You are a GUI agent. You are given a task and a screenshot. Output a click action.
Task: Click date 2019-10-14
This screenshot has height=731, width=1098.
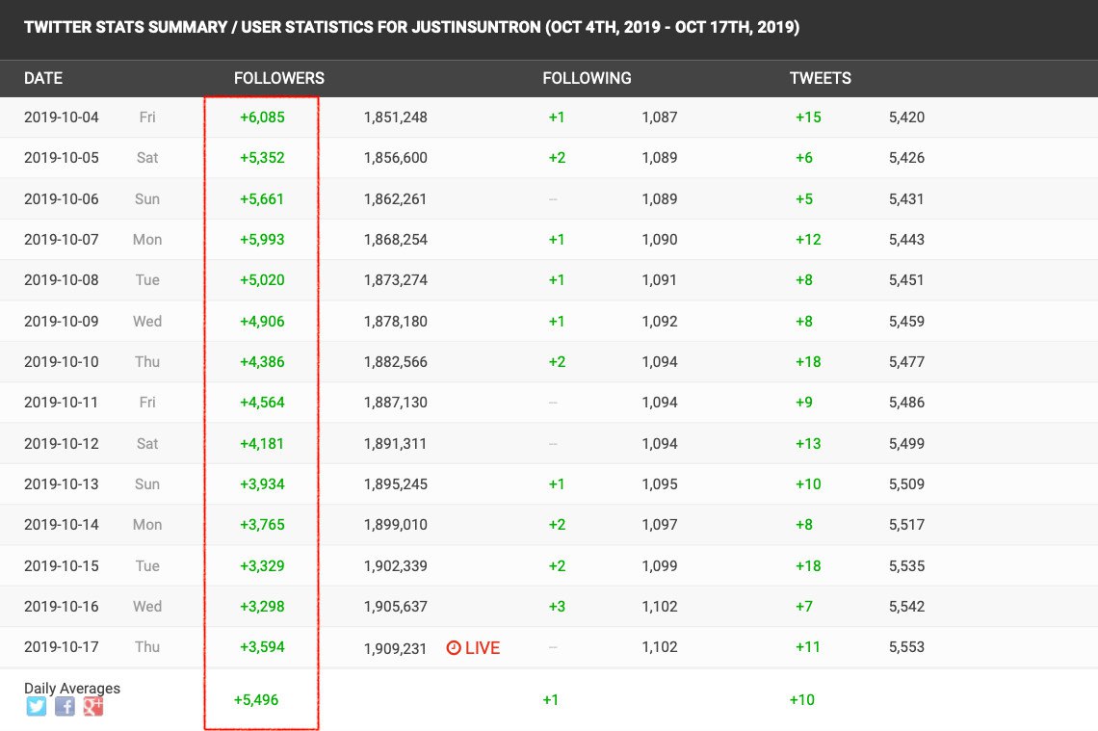pos(62,525)
